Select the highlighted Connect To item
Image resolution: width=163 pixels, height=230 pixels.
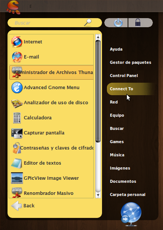(131, 89)
